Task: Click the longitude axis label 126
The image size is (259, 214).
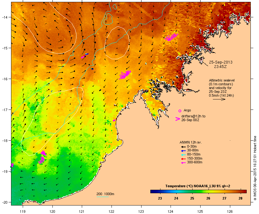Action: (x=230, y=211)
